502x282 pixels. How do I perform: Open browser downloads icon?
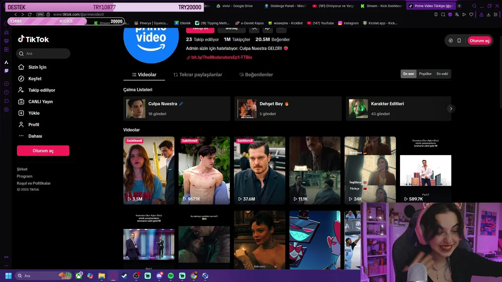coord(488,14)
